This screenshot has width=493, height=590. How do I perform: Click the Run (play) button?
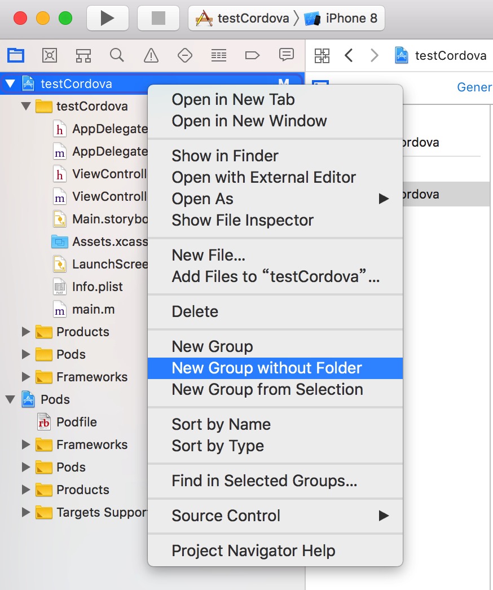[108, 18]
